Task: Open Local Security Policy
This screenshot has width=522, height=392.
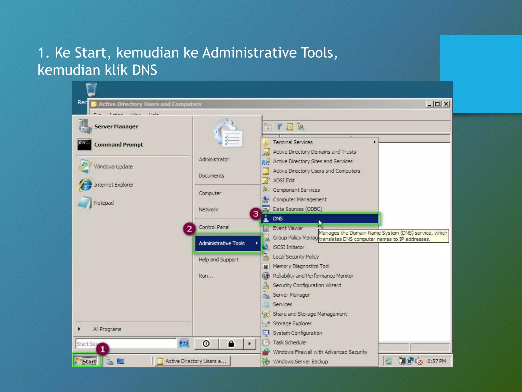Action: (319, 257)
